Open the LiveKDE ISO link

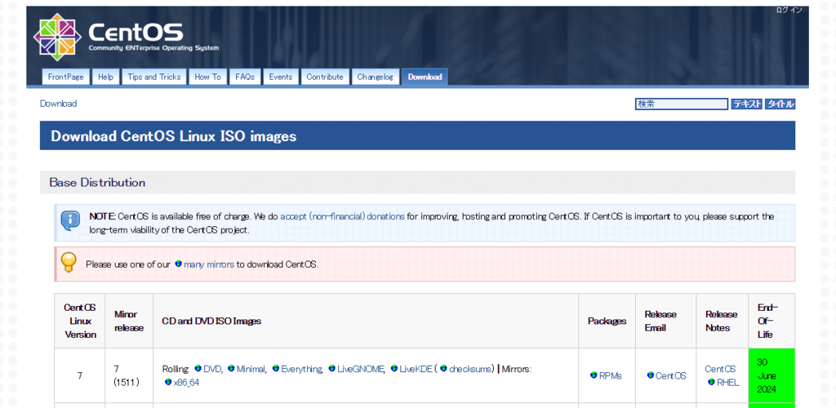pos(416,369)
